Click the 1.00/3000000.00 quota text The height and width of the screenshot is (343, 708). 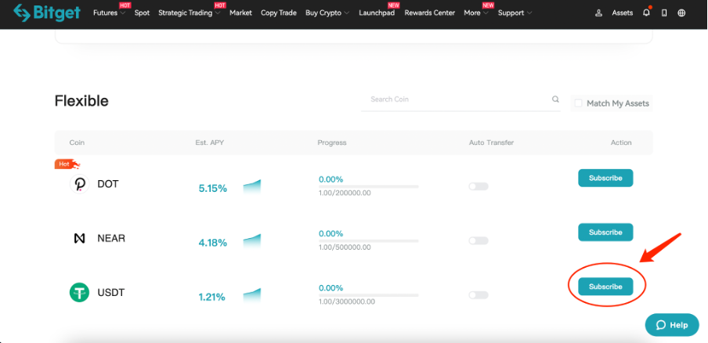347,301
